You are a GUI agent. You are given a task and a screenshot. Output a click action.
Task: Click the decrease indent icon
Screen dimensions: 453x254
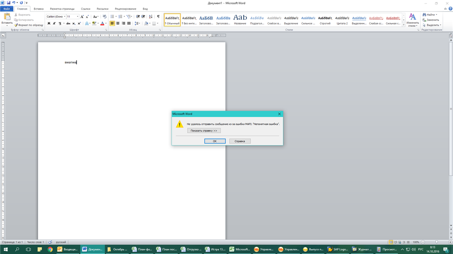tap(138, 17)
